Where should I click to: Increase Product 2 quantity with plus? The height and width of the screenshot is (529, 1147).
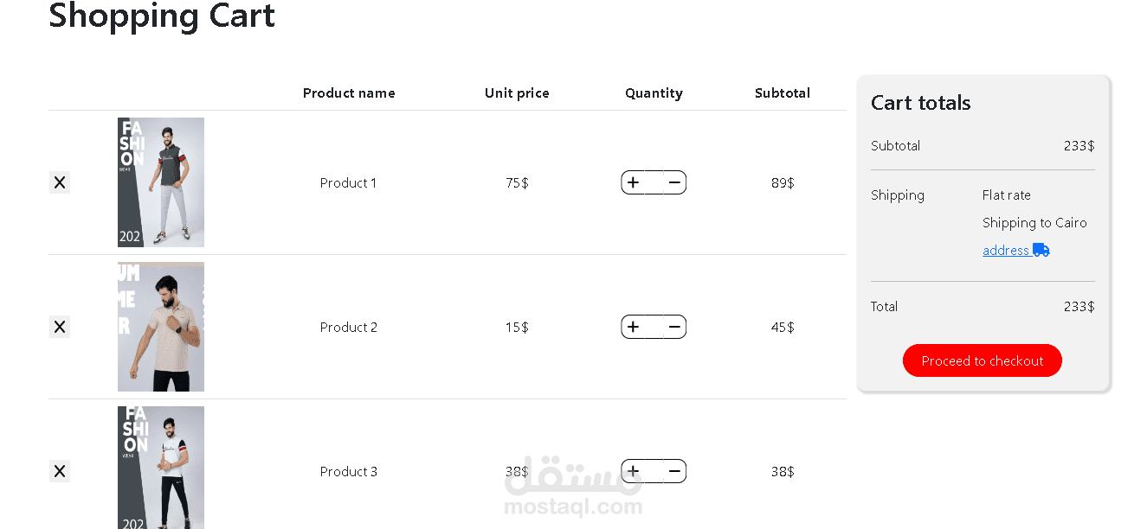[634, 327]
